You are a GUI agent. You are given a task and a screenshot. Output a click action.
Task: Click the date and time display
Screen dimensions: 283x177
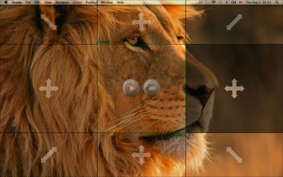(x=258, y=2)
